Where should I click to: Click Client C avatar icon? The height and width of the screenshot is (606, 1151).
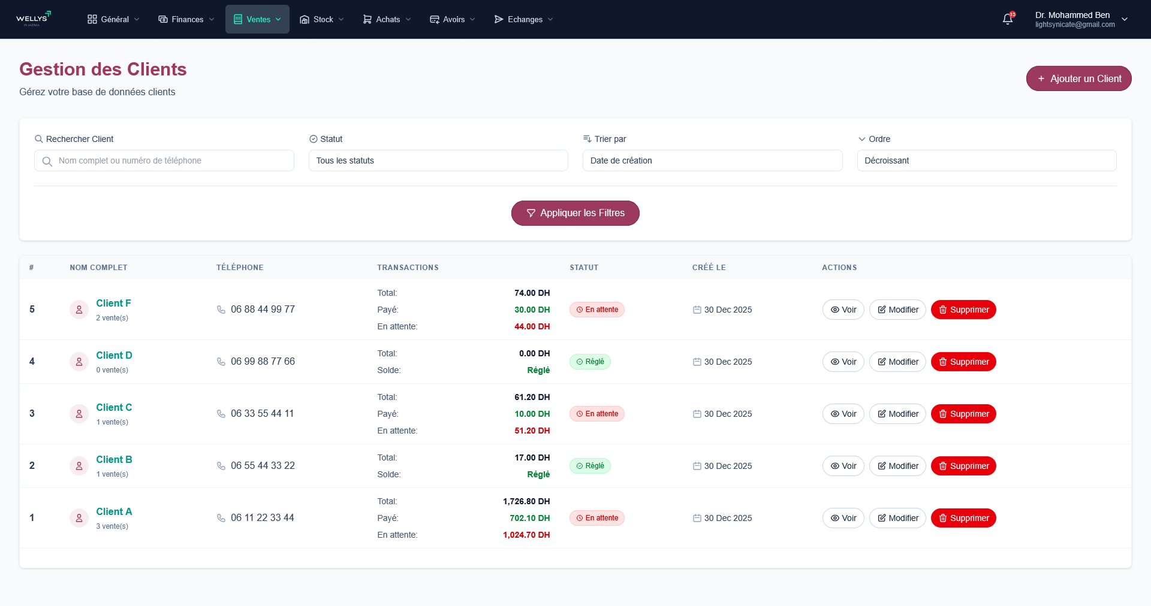[x=79, y=414]
